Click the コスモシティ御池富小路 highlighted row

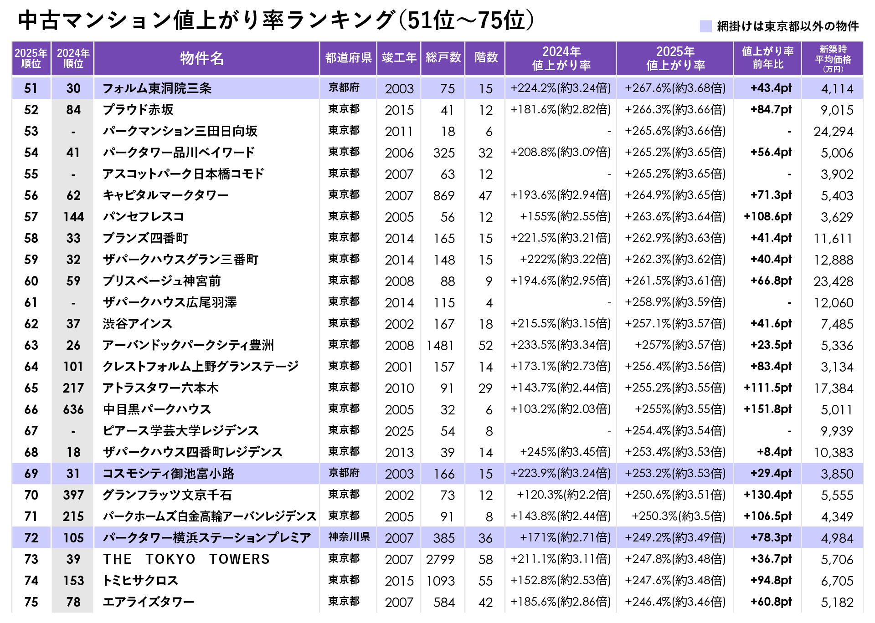169,474
